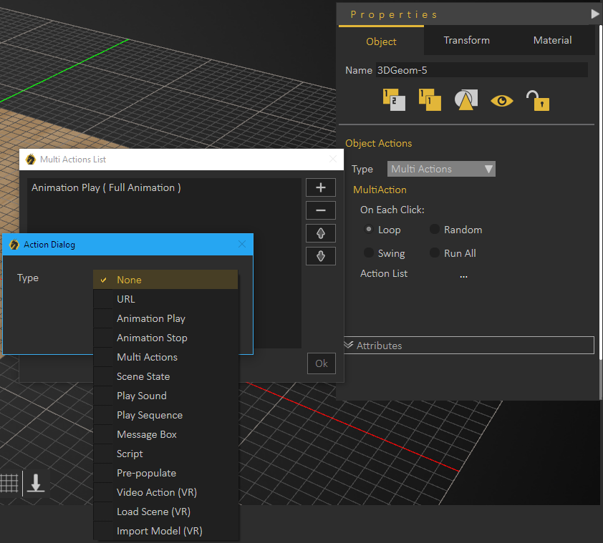Choose Script action type

coord(165,454)
